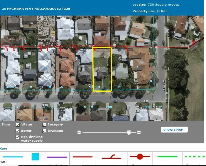The height and width of the screenshot is (166, 206).
Task: Click the zoom out minus icon
Action: [x=79, y=133]
